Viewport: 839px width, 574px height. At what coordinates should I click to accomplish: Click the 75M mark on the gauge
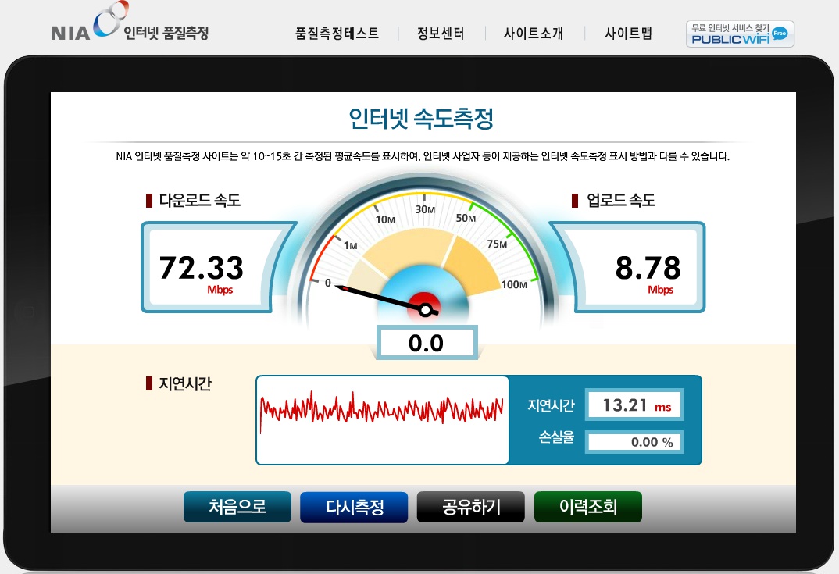click(497, 244)
